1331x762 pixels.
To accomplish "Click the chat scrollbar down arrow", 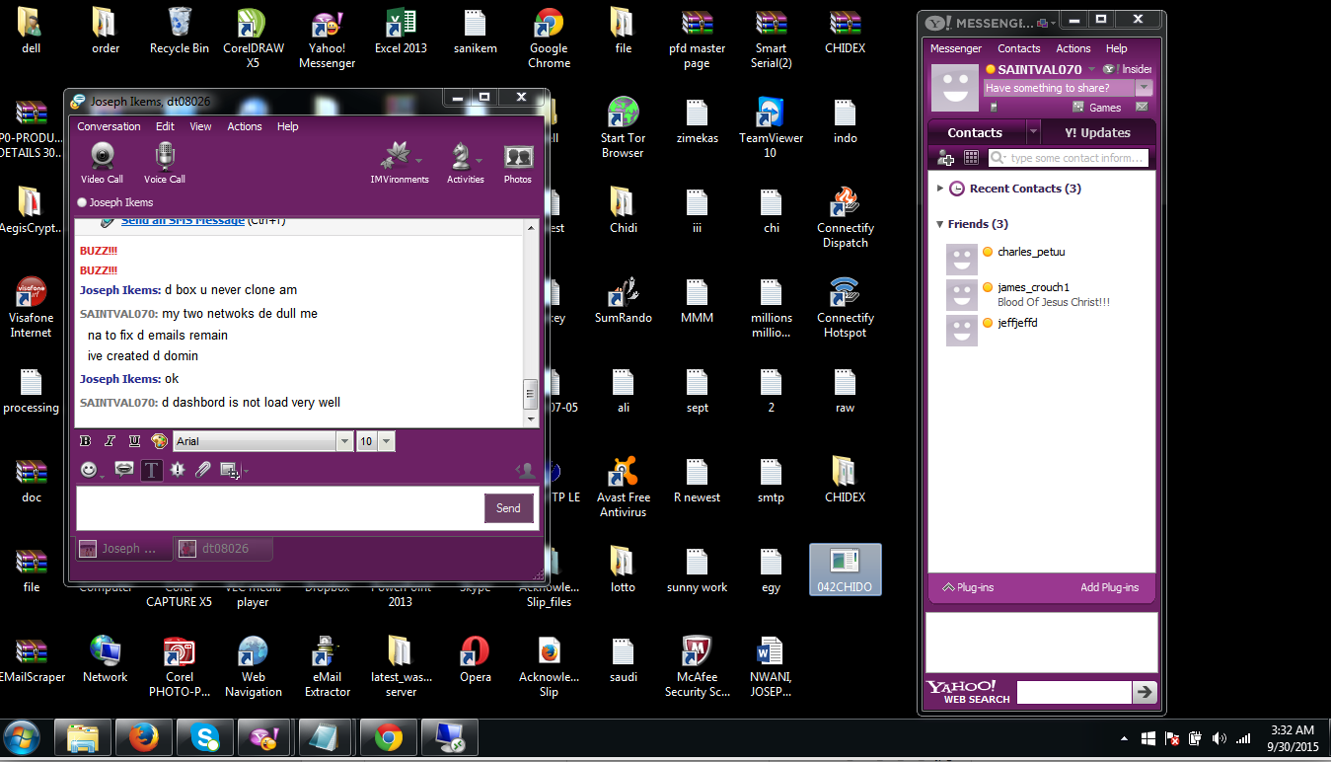I will [x=531, y=419].
